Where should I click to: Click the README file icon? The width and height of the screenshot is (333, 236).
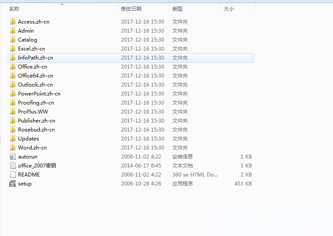point(13,174)
